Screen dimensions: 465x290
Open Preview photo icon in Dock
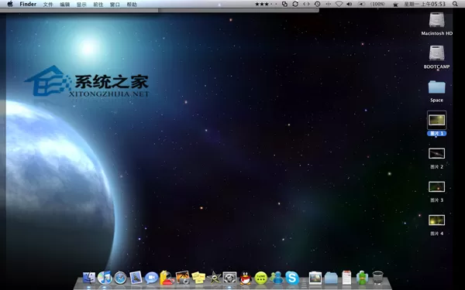point(315,278)
